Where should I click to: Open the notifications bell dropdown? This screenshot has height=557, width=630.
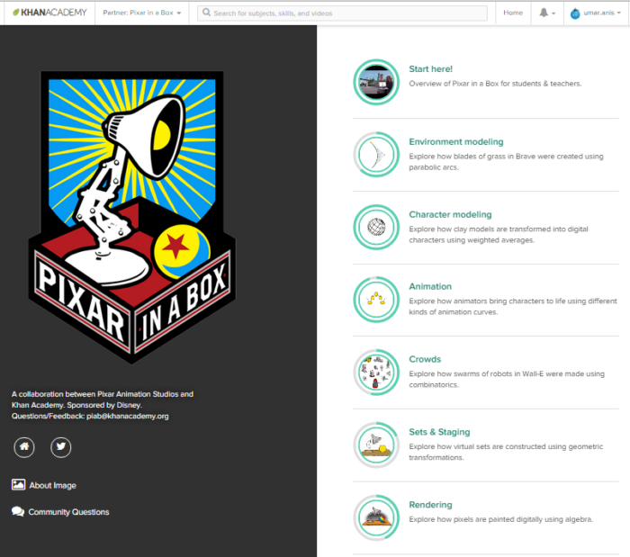(546, 13)
